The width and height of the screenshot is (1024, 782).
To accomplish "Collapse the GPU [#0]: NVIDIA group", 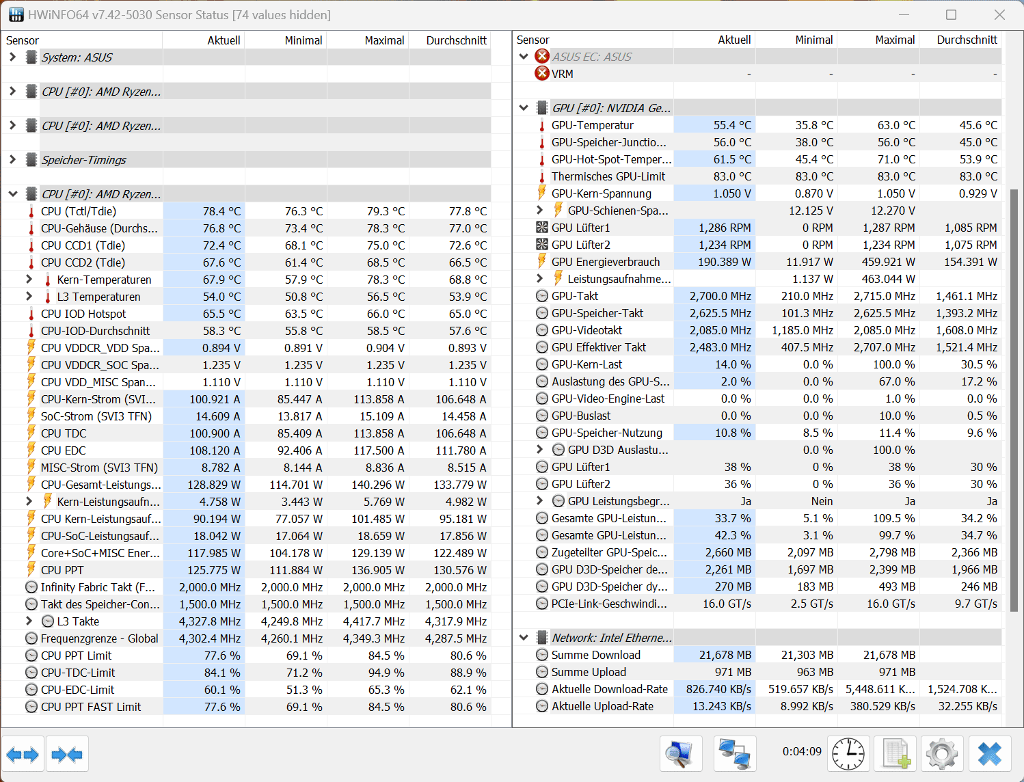I will point(524,107).
